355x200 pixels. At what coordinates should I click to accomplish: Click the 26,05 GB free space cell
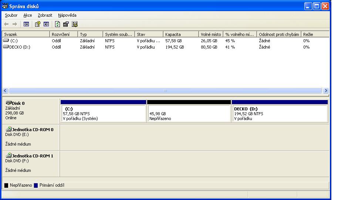(x=209, y=41)
